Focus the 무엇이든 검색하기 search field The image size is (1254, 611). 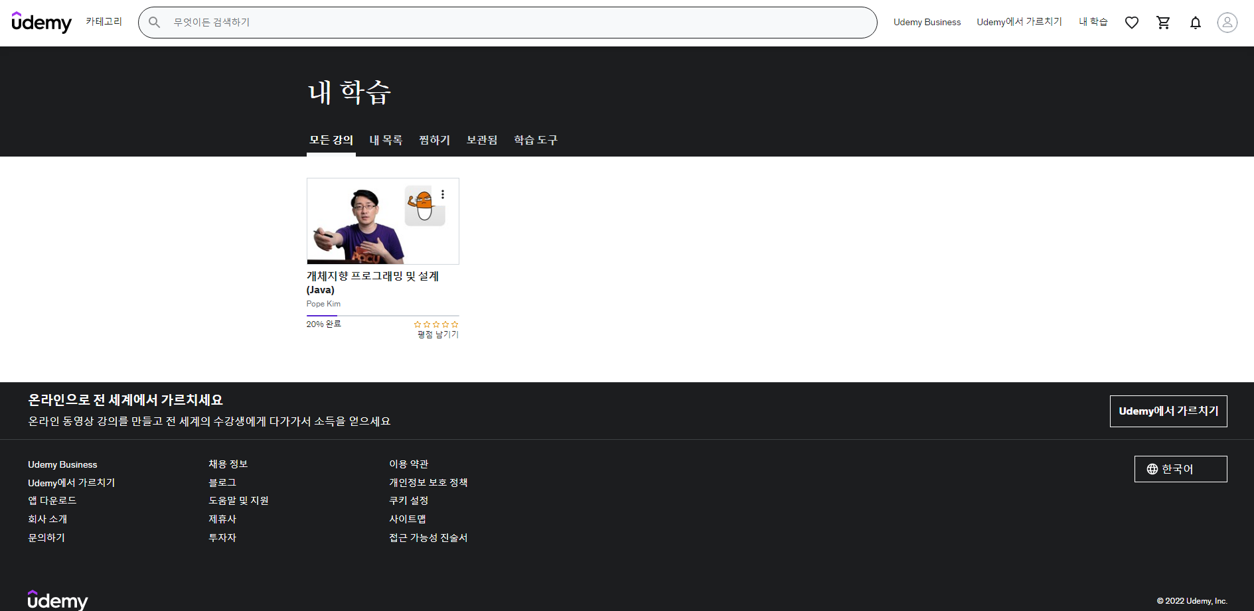point(507,23)
